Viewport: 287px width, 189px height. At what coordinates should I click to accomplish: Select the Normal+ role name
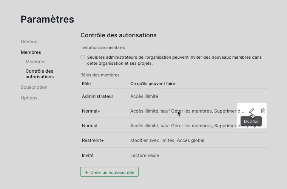coord(91,111)
